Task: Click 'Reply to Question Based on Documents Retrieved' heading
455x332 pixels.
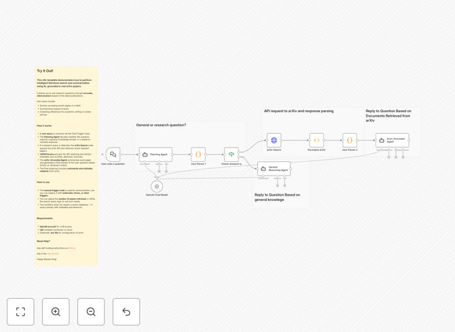Action: (388, 115)
